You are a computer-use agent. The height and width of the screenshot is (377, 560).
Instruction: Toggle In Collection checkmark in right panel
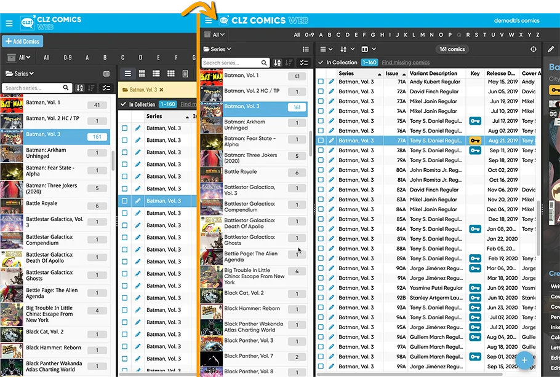[321, 63]
